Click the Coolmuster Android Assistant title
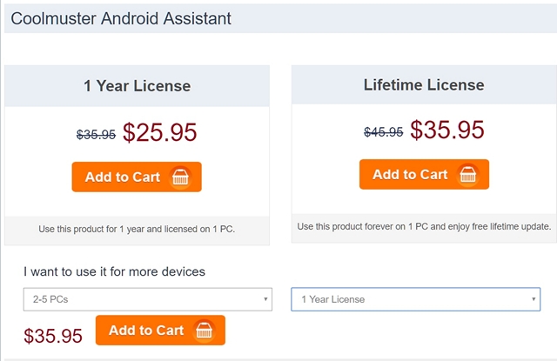Image resolution: width=557 pixels, height=361 pixels. tap(121, 18)
